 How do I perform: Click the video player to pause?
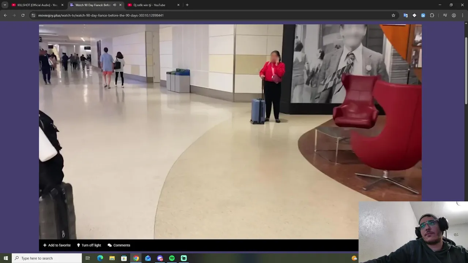pyautogui.click(x=230, y=131)
